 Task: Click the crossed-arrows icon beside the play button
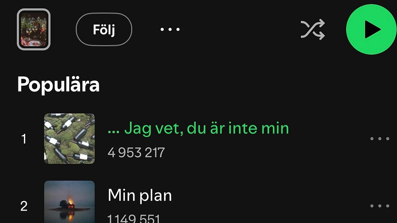pyautogui.click(x=313, y=29)
